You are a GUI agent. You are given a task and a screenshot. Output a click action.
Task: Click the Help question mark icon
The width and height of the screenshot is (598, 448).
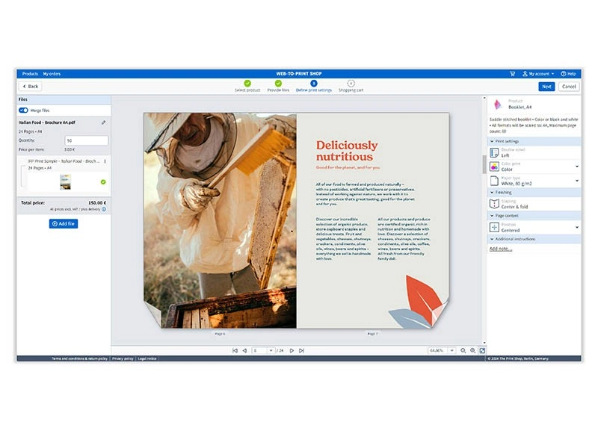pyautogui.click(x=568, y=74)
